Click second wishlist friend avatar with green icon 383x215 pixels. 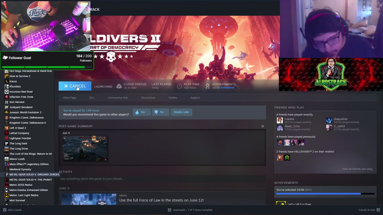click(x=287, y=157)
